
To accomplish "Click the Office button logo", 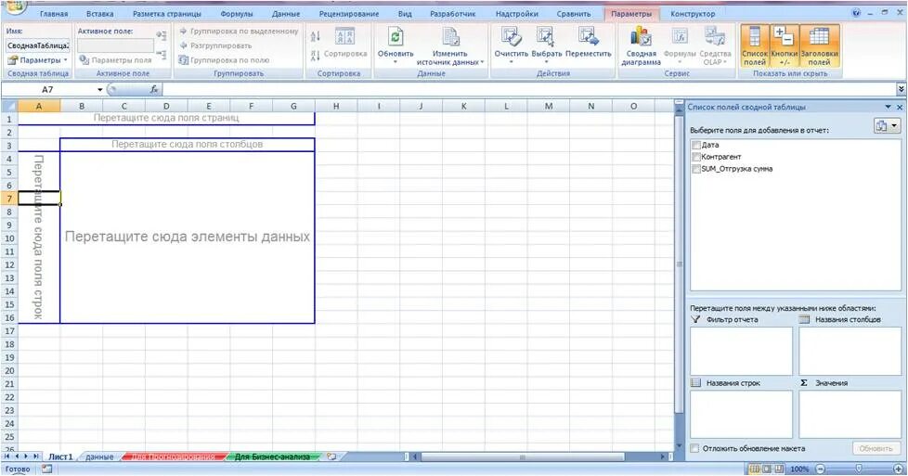I will coord(15,6).
